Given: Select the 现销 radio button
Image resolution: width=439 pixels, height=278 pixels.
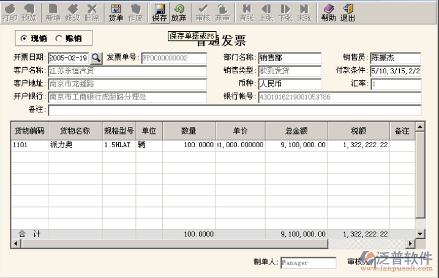Looking at the screenshot, I should (24, 38).
